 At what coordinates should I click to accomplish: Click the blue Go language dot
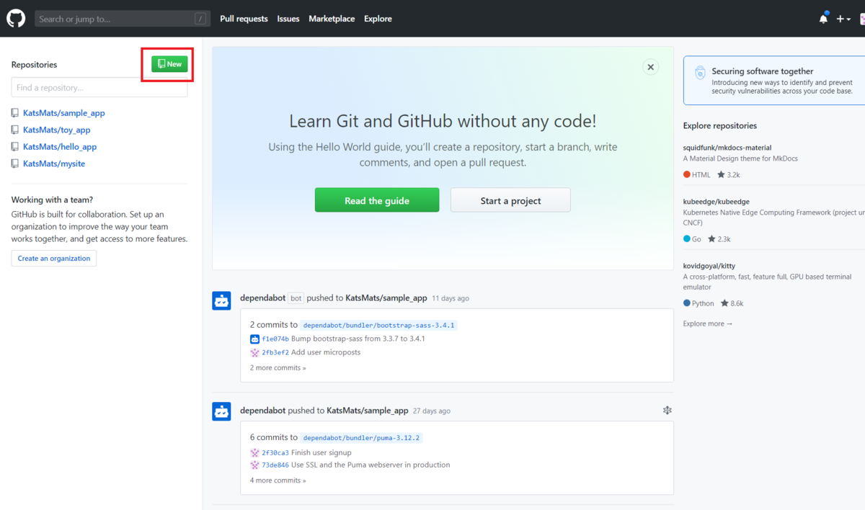pos(687,238)
